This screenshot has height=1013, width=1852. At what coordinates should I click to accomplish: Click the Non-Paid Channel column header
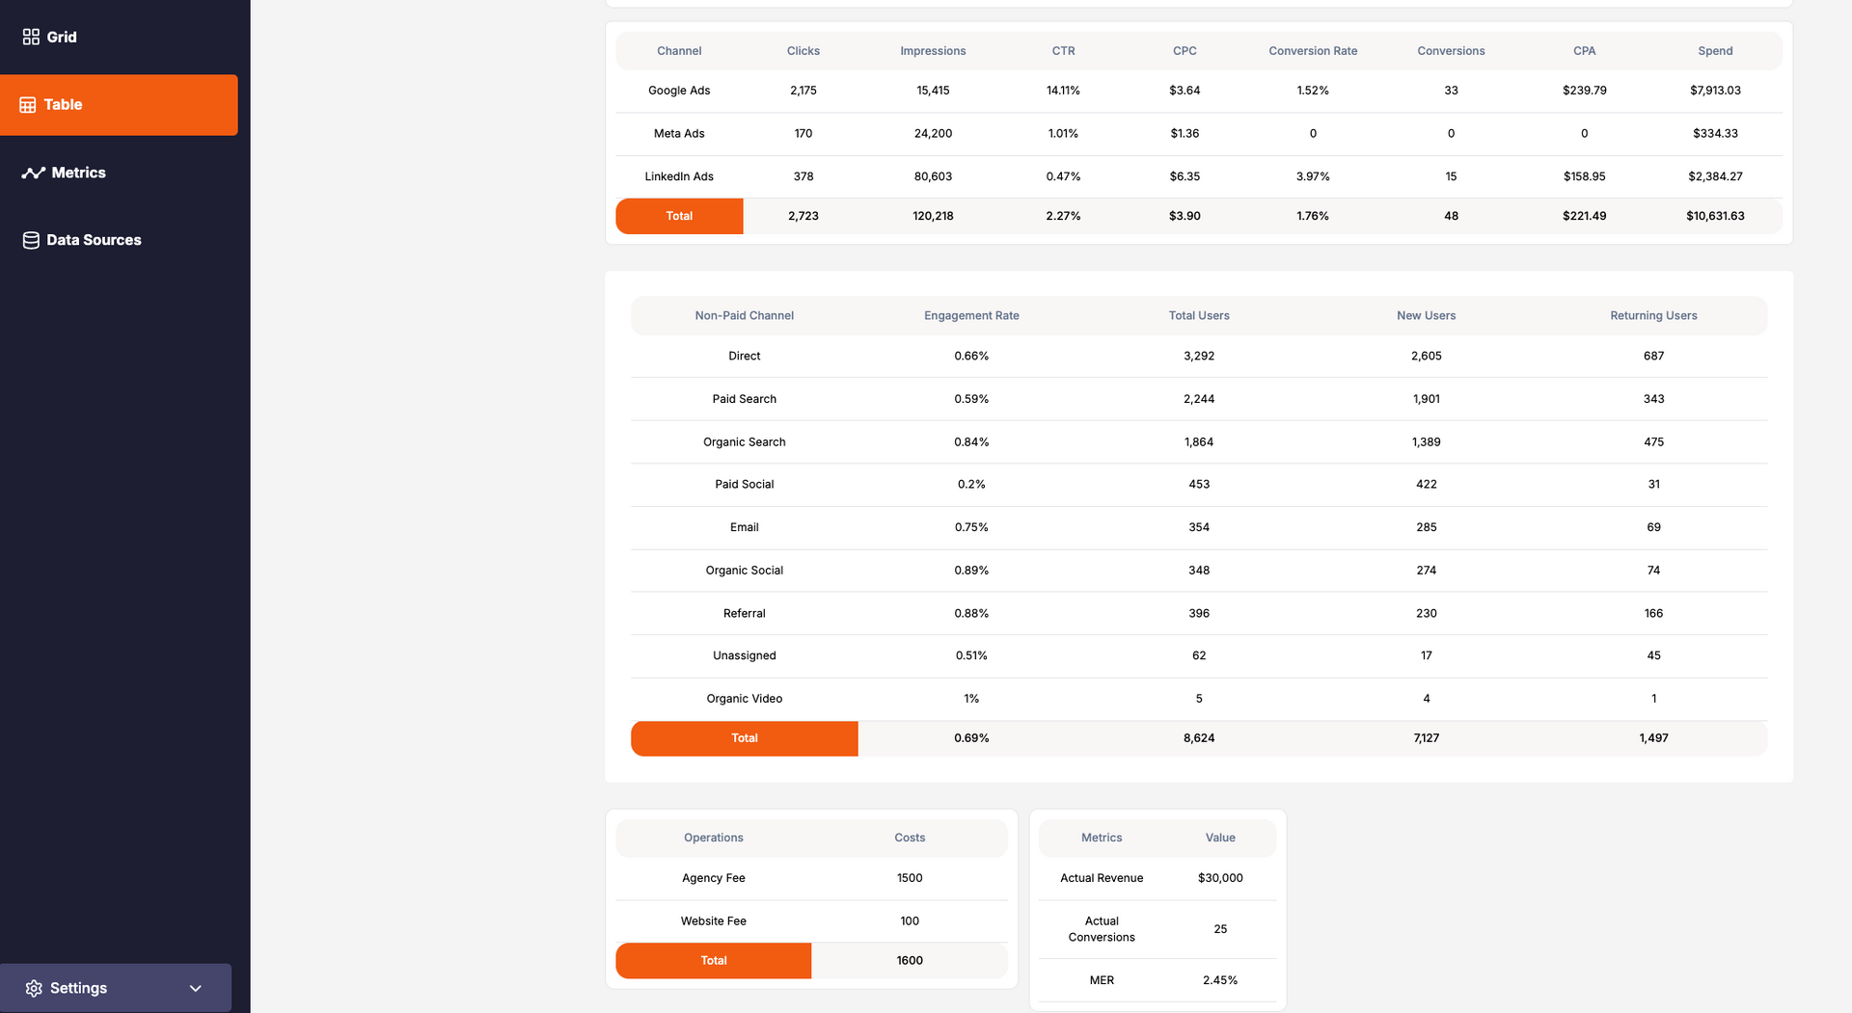pyautogui.click(x=744, y=316)
